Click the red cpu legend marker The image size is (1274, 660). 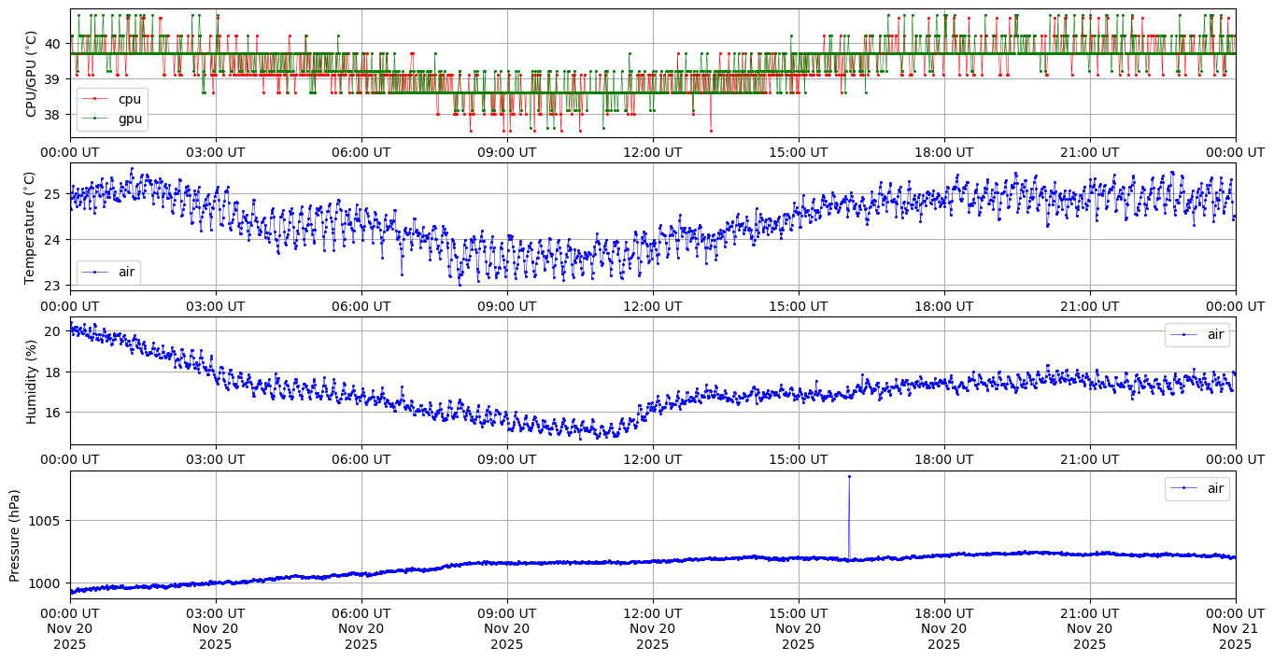[x=94, y=99]
